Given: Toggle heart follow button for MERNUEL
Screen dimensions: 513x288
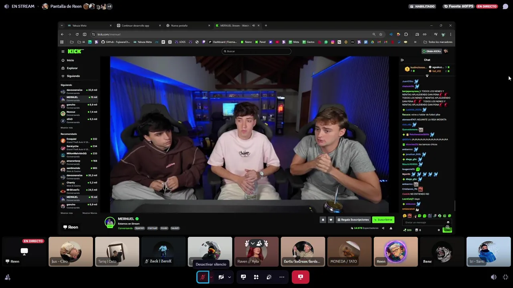Looking at the screenshot, I should click(331, 220).
